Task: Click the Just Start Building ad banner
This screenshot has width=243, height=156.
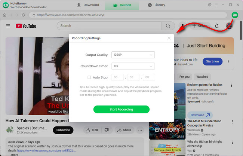Action: point(204,46)
